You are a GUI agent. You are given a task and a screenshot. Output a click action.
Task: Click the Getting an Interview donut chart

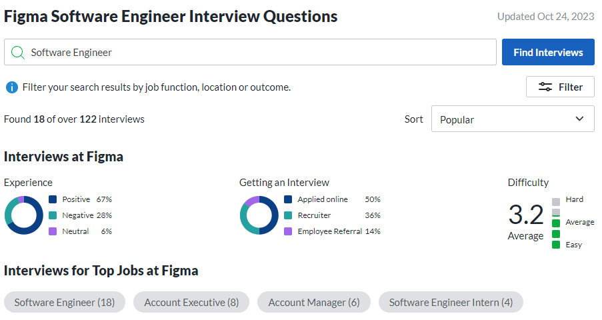click(x=259, y=215)
